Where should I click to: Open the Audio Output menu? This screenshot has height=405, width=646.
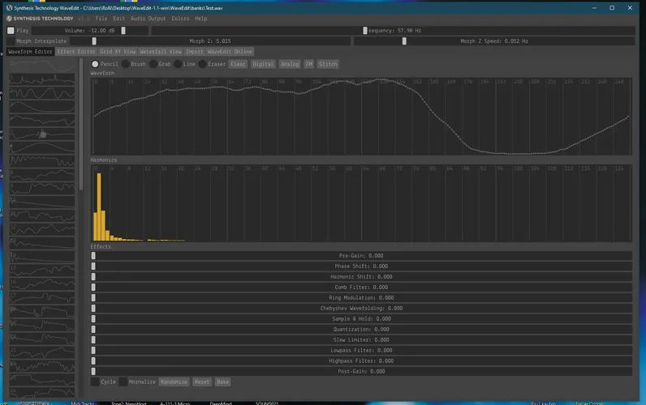149,18
